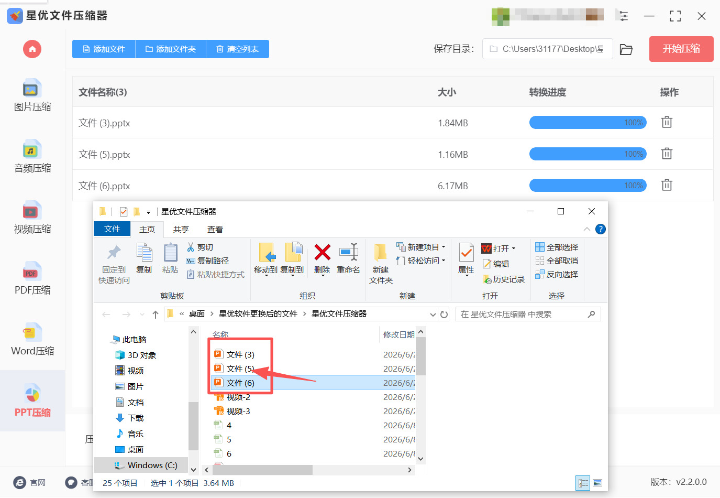Click progress bar of 文件 (3).pptx
Image resolution: width=720 pixels, height=498 pixels.
588,123
